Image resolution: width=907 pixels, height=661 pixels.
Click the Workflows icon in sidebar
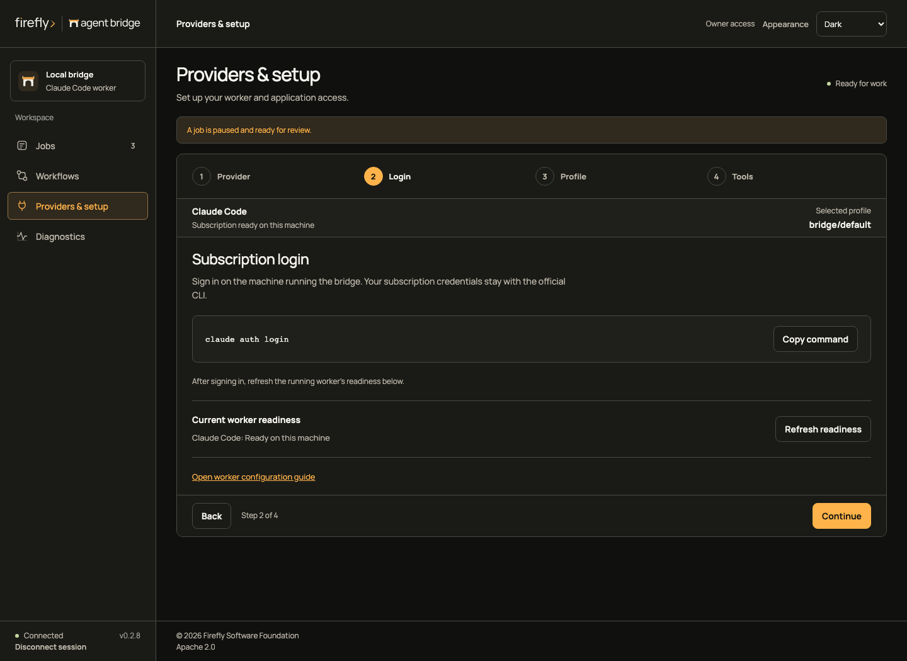click(x=22, y=176)
